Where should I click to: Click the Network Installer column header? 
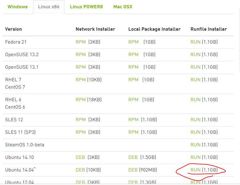click(95, 29)
